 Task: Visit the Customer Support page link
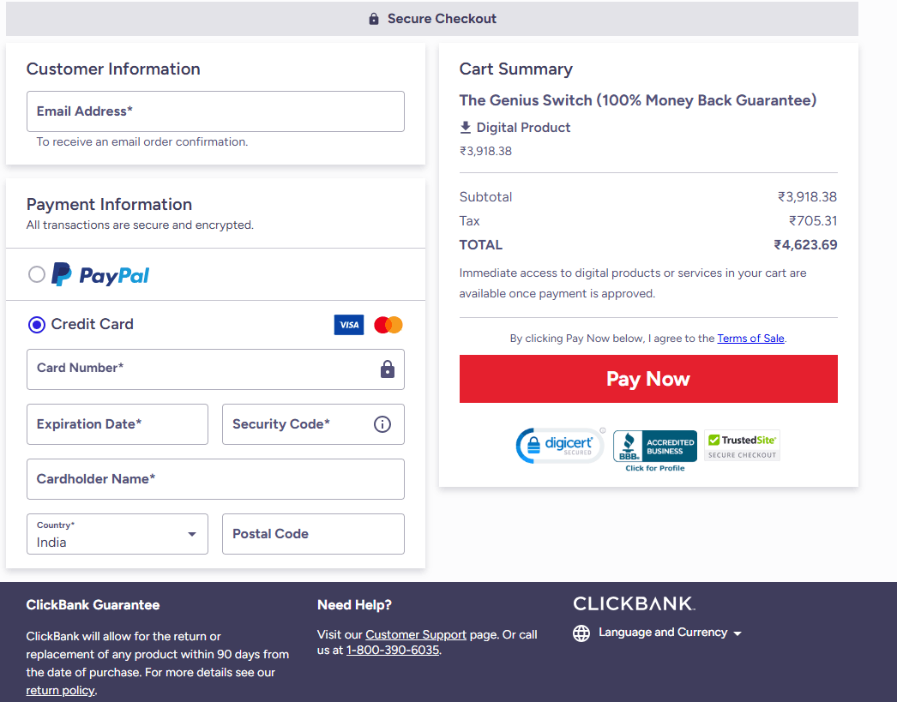[x=416, y=634]
